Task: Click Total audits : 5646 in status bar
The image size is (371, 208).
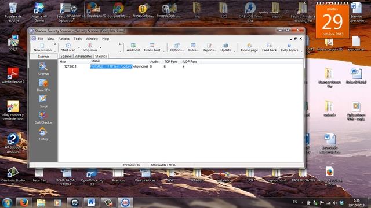Action: (x=163, y=165)
